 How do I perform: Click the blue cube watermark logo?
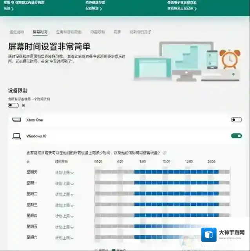[209, 235]
